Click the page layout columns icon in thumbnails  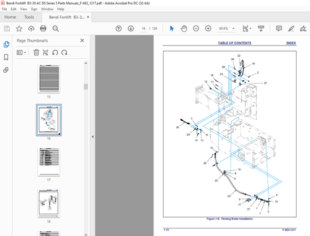[45, 53]
